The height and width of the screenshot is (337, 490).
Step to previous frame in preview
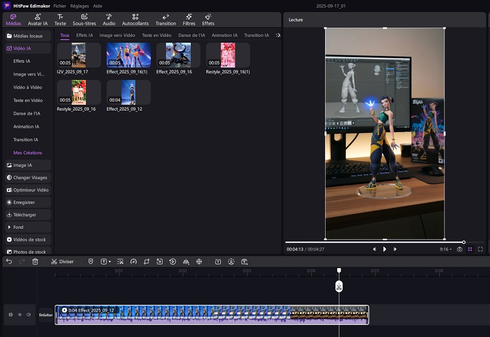point(374,249)
